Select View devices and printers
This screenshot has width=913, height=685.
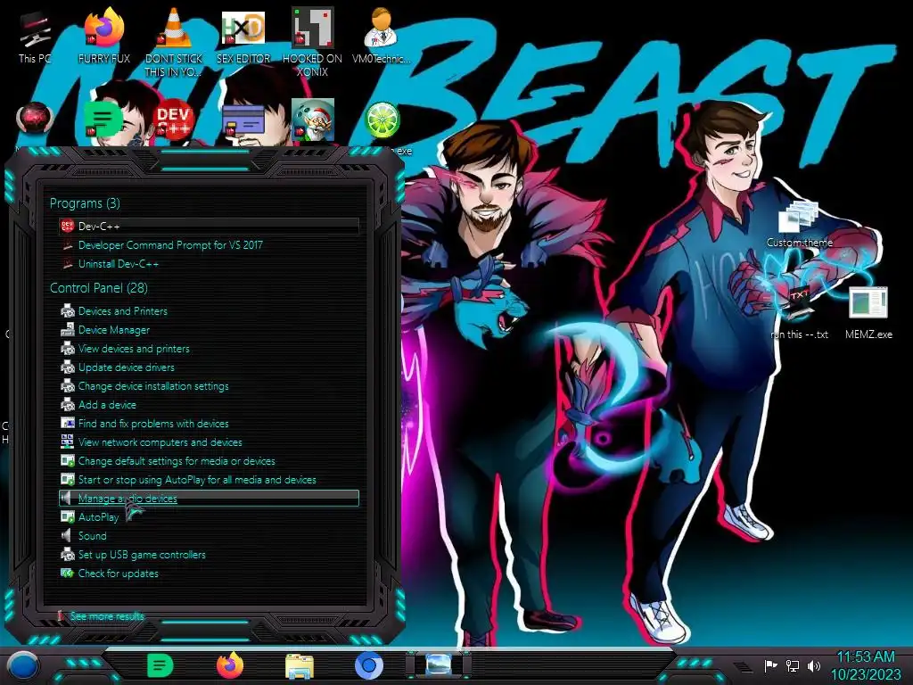coord(209,349)
